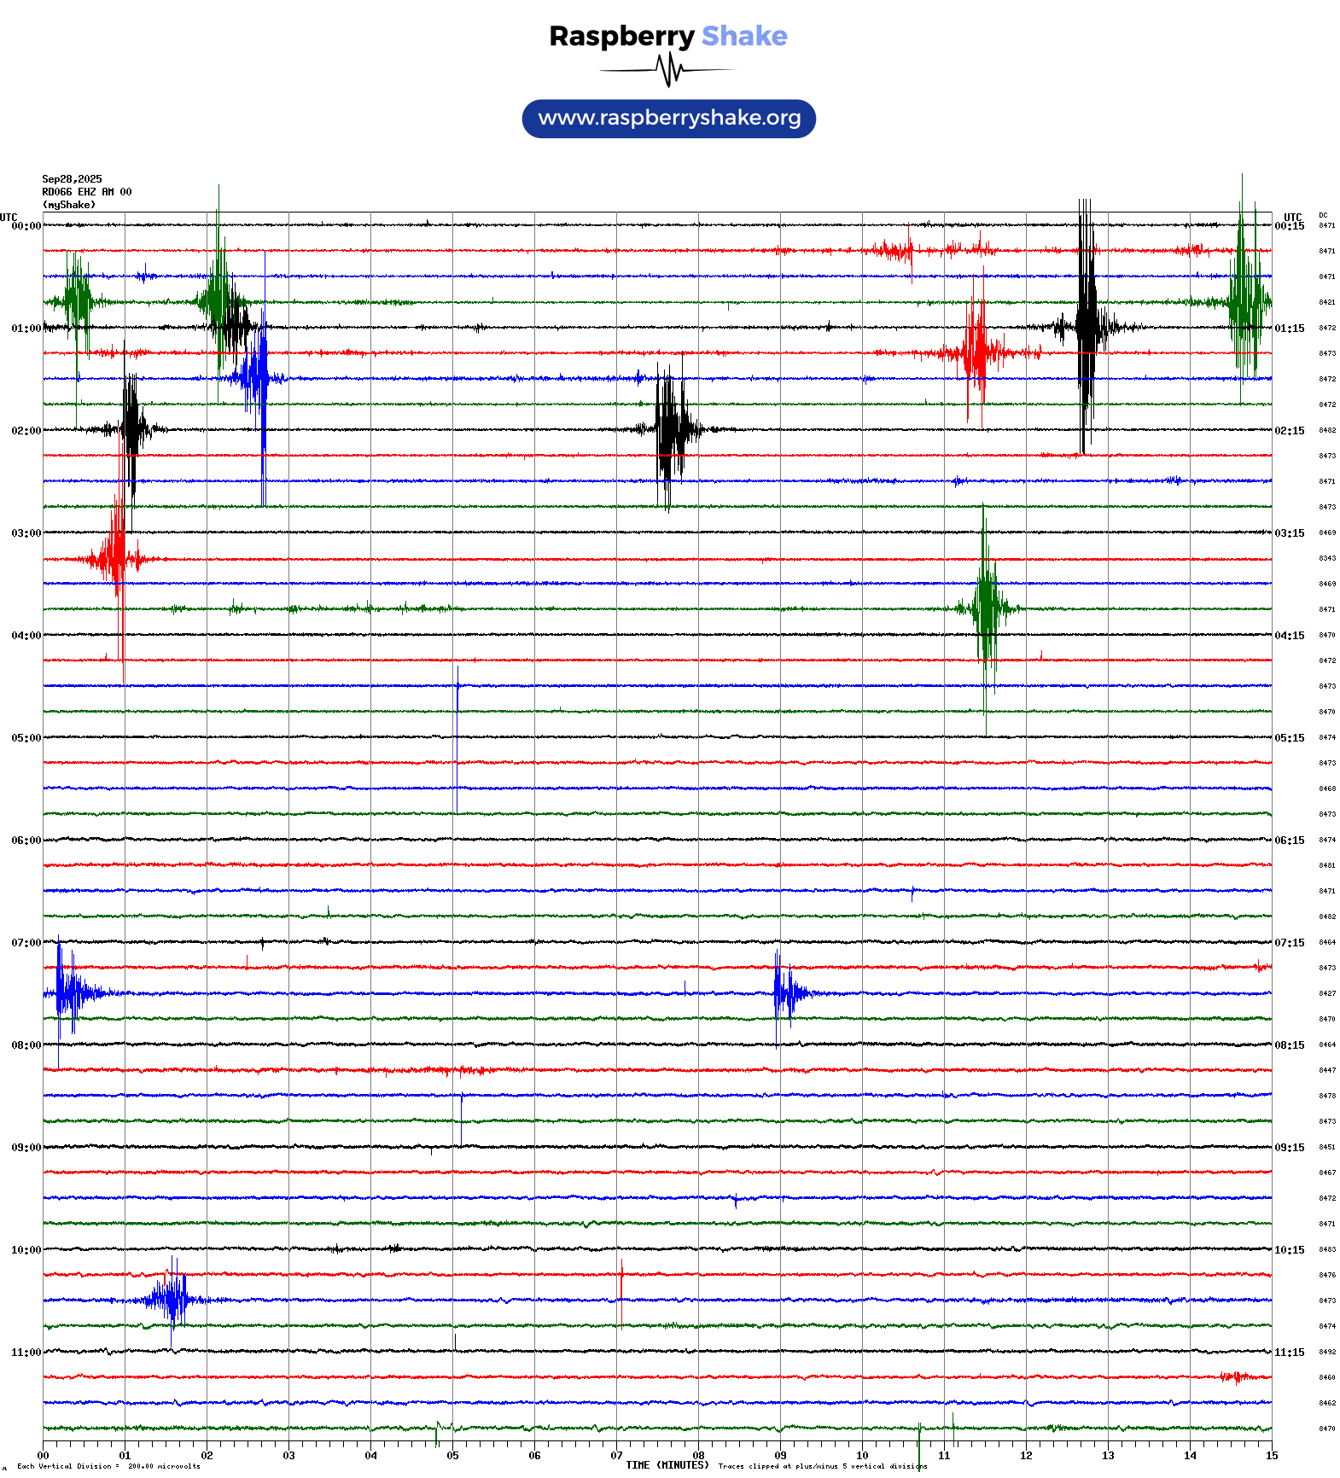Viewport: 1340px width, 1478px height.
Task: Click minute 15 label on bottom axis
Action: point(1272,1456)
